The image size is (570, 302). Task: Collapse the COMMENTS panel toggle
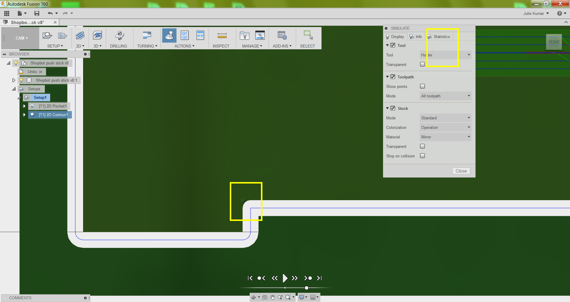[85, 298]
